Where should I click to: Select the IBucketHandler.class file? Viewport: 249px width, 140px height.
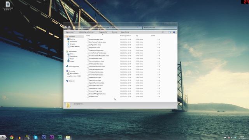(95, 58)
